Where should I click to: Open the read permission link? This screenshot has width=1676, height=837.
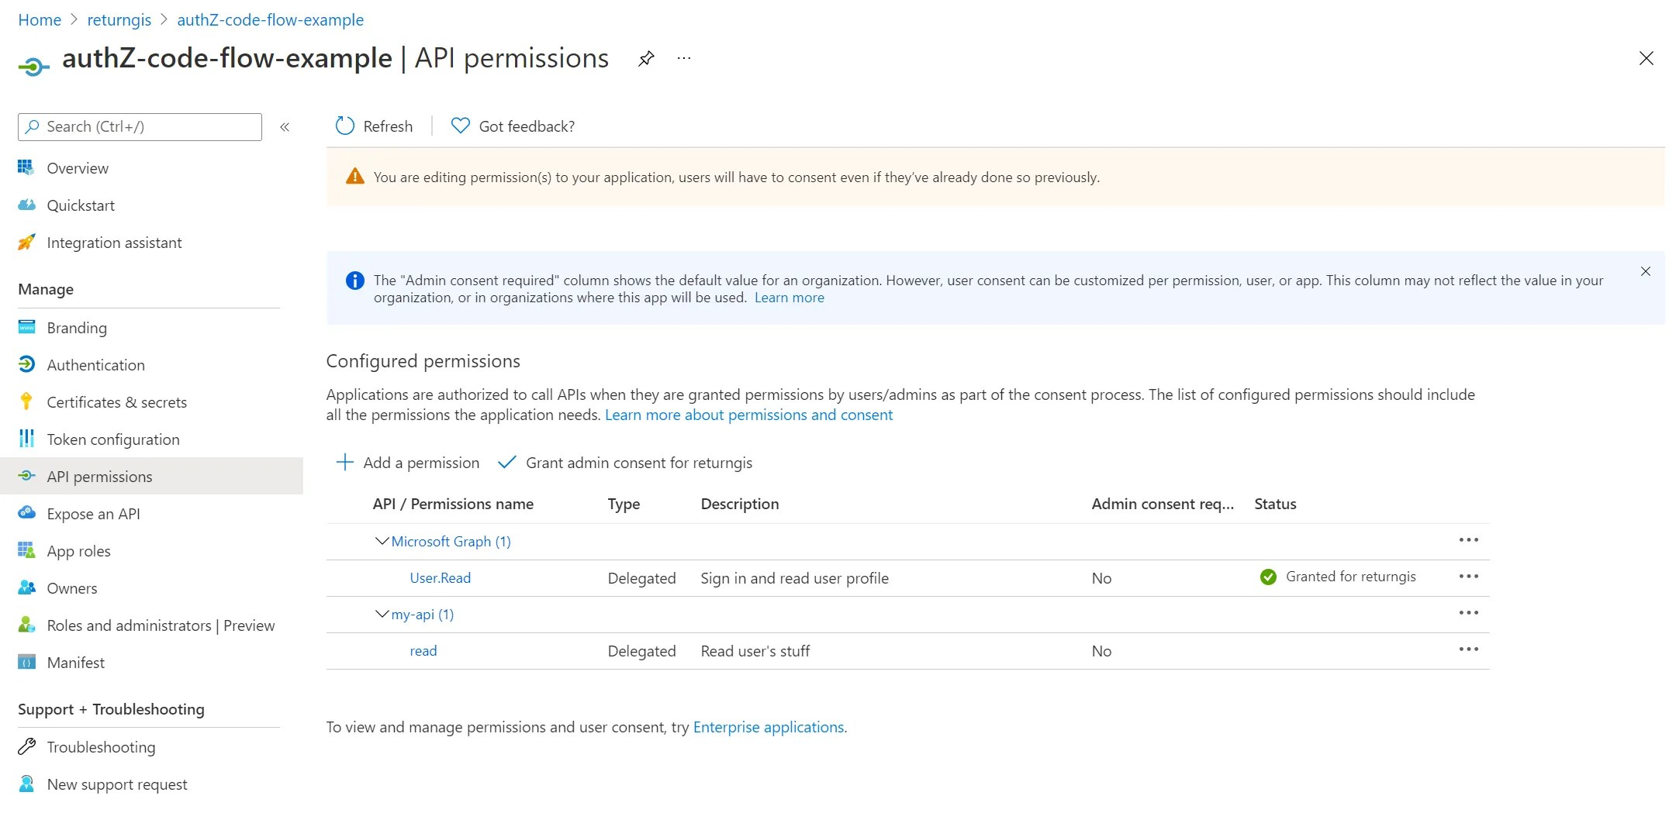pos(423,651)
